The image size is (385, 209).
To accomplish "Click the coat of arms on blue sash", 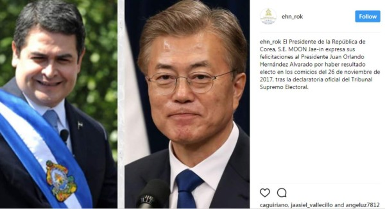I will (61, 181).
